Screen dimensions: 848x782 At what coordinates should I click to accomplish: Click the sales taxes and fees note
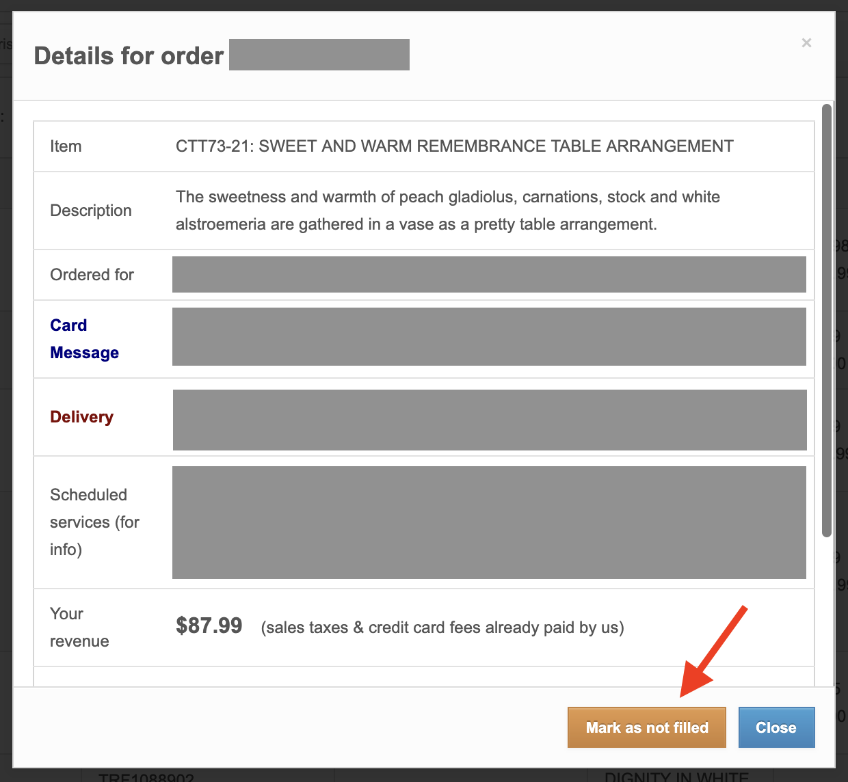point(442,628)
